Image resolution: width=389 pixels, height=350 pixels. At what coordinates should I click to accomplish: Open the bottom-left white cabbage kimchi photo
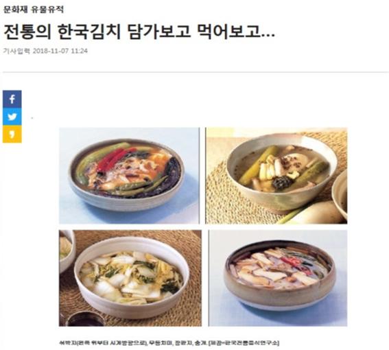pos(130,278)
